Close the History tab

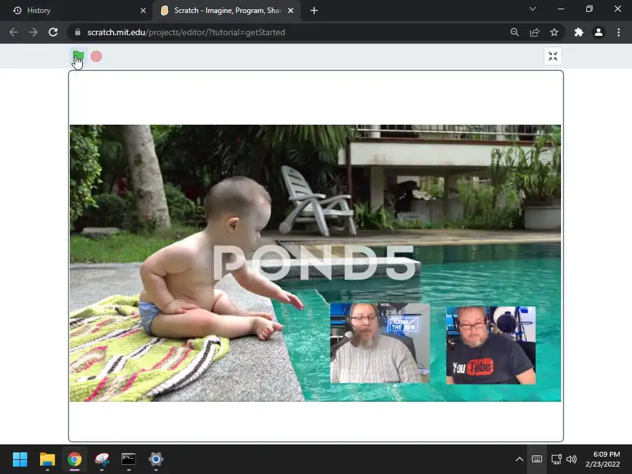coord(143,10)
